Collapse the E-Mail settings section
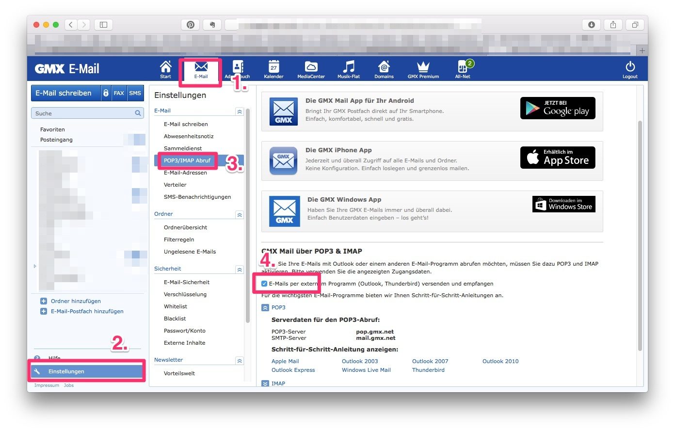 coord(239,112)
